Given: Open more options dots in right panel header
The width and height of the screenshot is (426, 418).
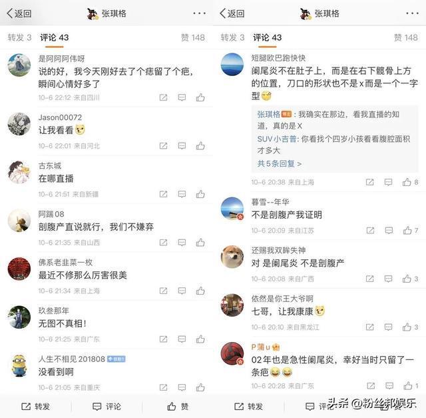Looking at the screenshot, I should pos(413,13).
